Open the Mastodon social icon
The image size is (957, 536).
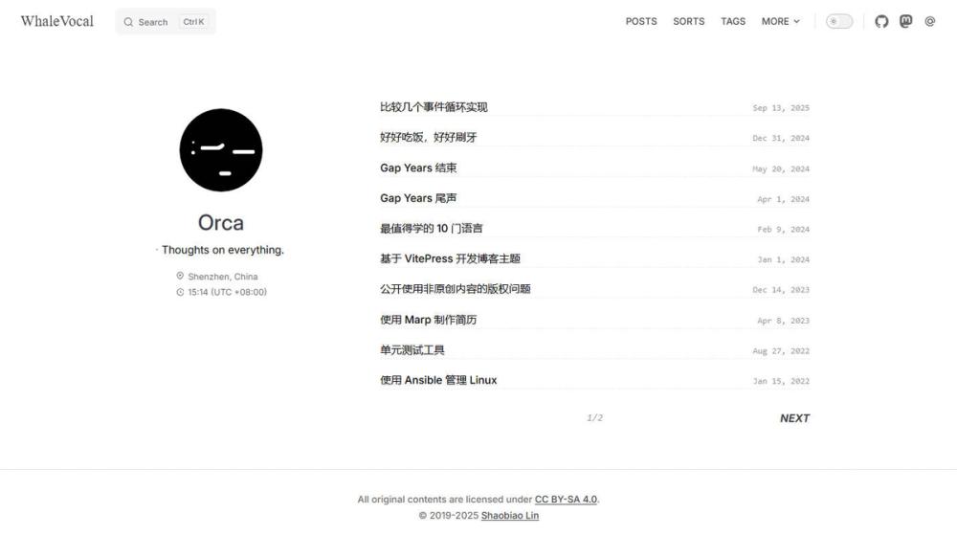click(x=905, y=21)
